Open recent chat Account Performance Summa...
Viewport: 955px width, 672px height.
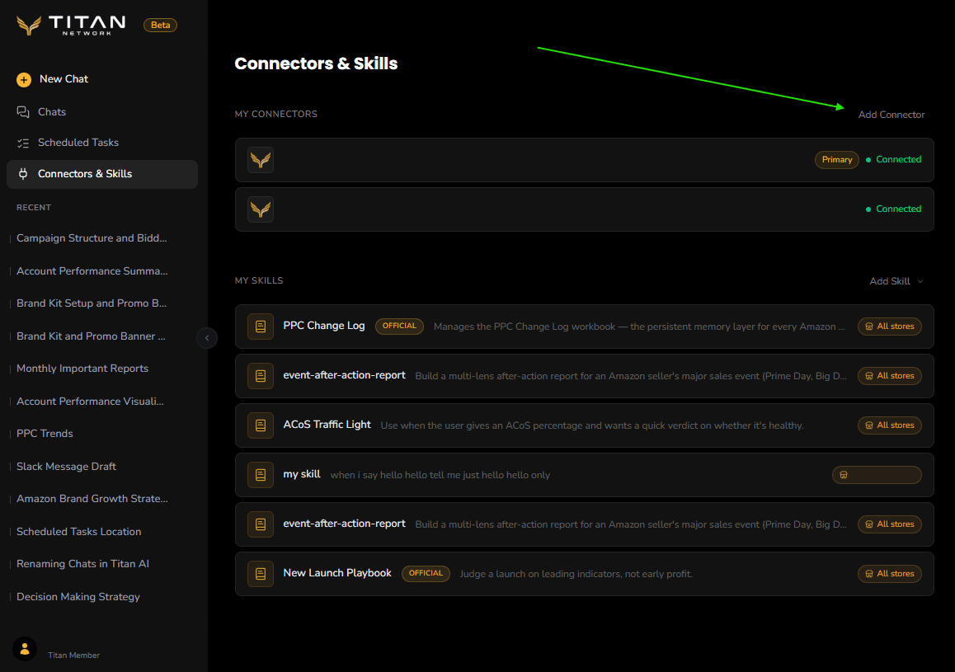92,271
